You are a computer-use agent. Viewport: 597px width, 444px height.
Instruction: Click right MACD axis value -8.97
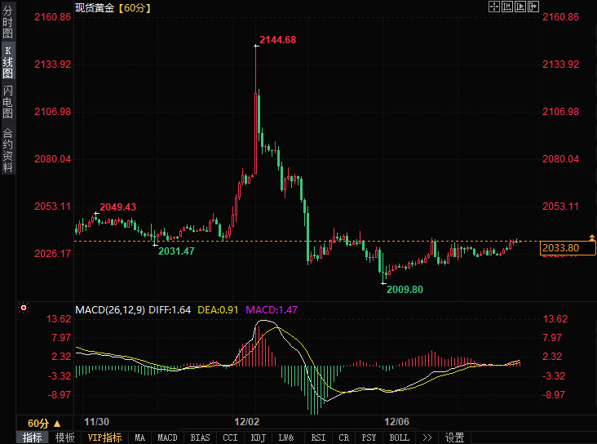554,395
